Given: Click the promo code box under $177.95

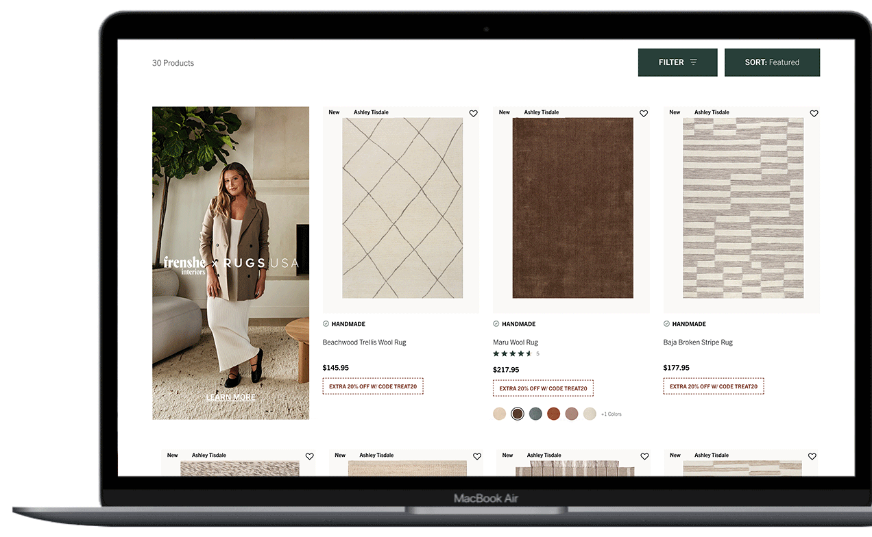Looking at the screenshot, I should coord(714,386).
